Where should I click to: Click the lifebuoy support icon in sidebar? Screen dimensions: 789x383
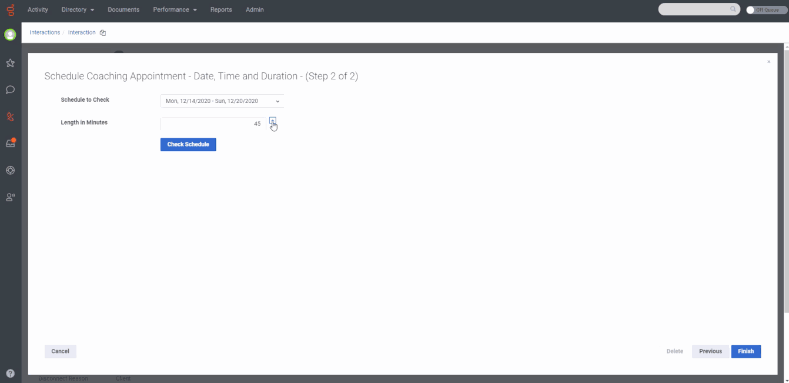point(10,171)
